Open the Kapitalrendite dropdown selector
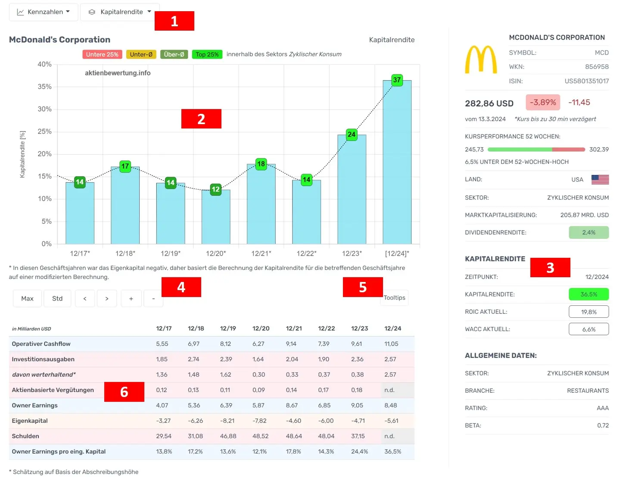Screen dimensions: 629x485 click(x=120, y=12)
